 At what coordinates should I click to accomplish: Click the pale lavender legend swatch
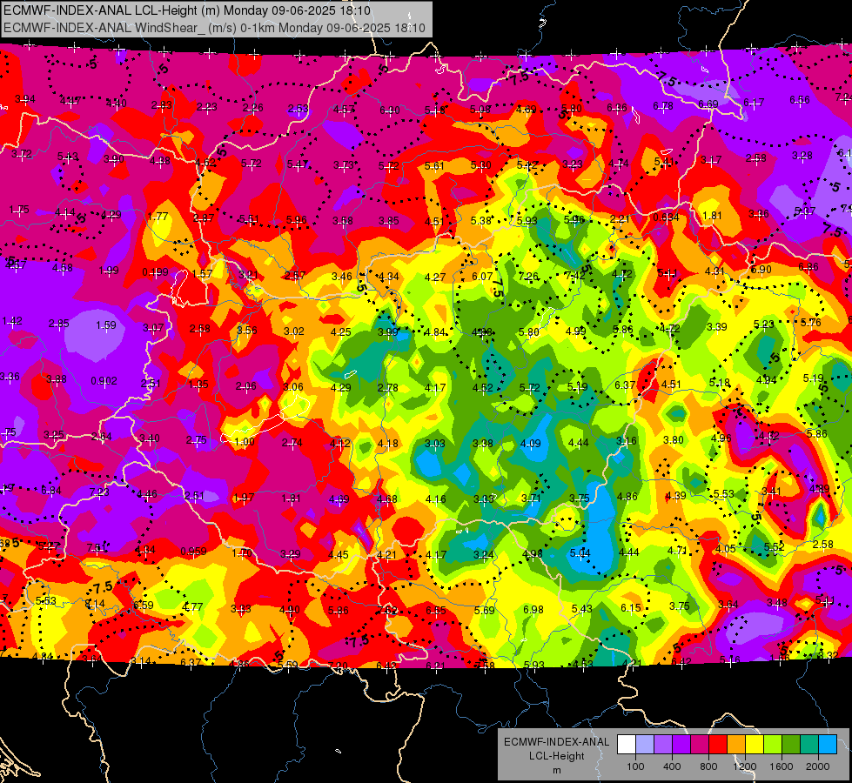pos(645,745)
